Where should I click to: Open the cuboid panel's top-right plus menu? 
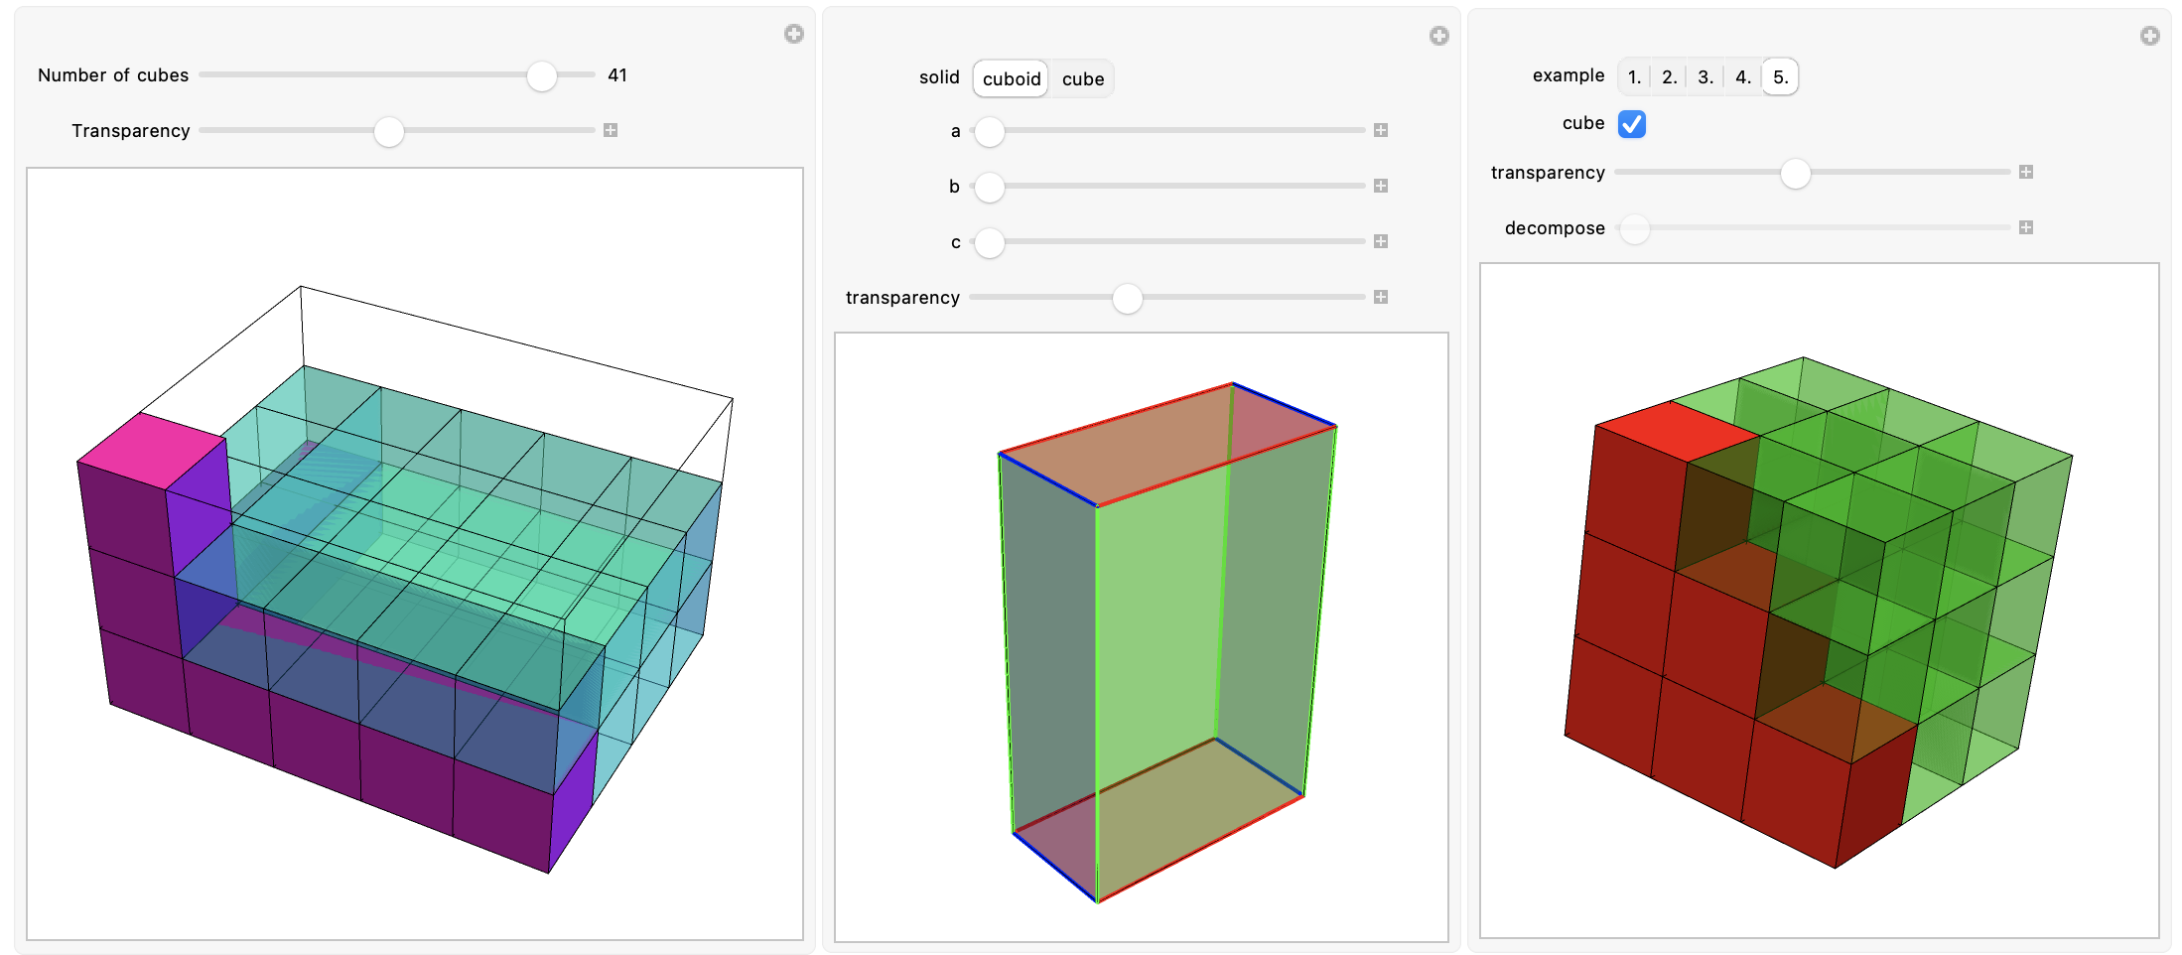tap(1438, 37)
